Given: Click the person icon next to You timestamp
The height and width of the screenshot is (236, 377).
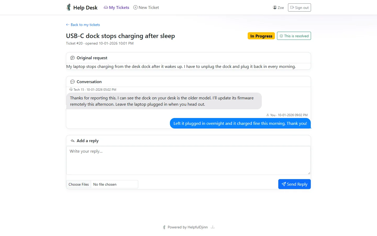Looking at the screenshot, I should tap(268, 115).
